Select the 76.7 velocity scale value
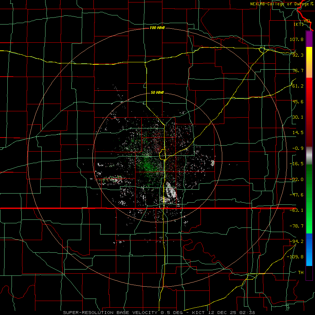315x315 pixels. pos(298,70)
